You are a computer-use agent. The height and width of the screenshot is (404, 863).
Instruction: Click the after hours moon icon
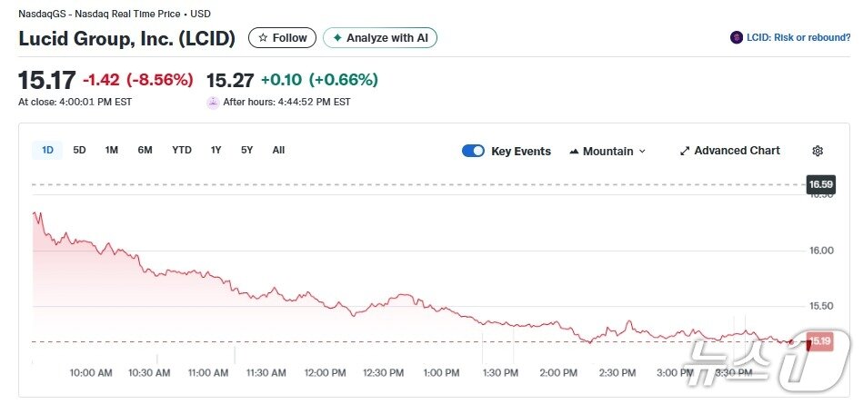pos(213,103)
